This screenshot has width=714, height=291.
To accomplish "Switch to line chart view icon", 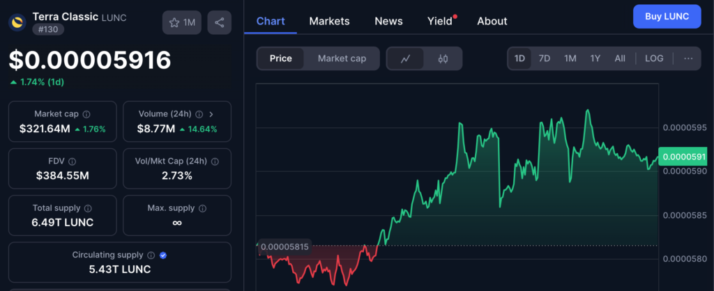I will tap(406, 58).
